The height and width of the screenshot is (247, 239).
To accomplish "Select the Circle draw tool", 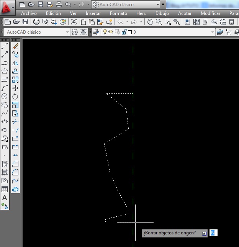I will [5, 96].
